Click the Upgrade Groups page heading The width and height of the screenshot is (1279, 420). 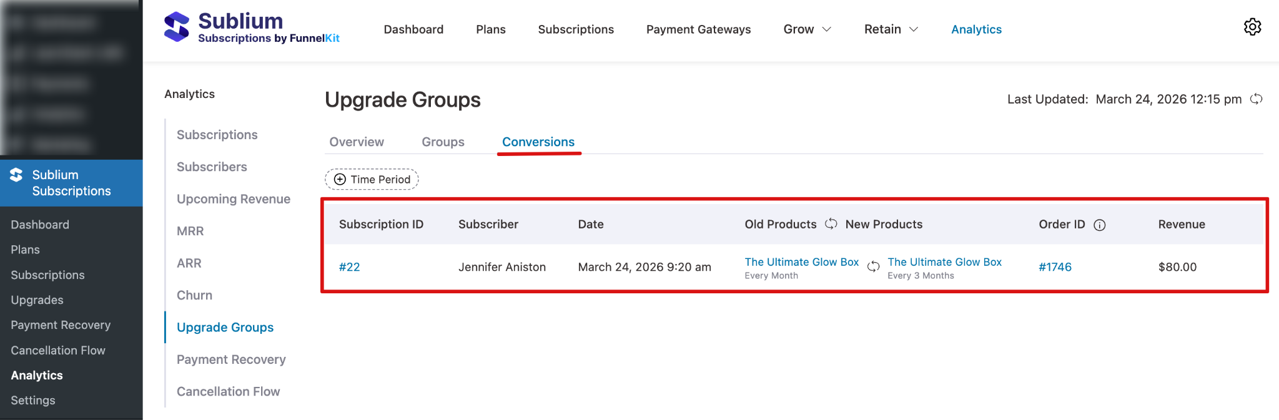point(403,100)
